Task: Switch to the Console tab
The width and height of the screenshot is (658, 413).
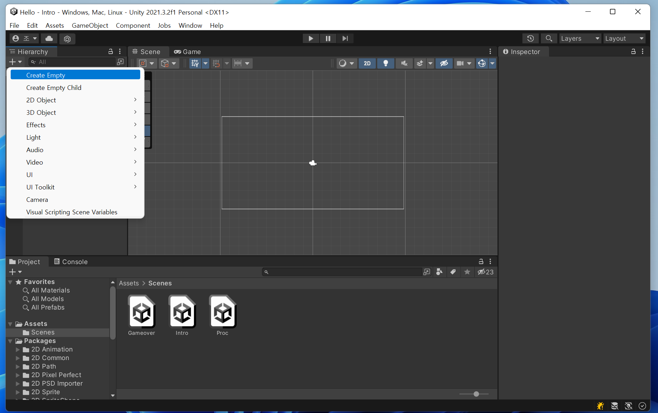Action: pos(71,262)
